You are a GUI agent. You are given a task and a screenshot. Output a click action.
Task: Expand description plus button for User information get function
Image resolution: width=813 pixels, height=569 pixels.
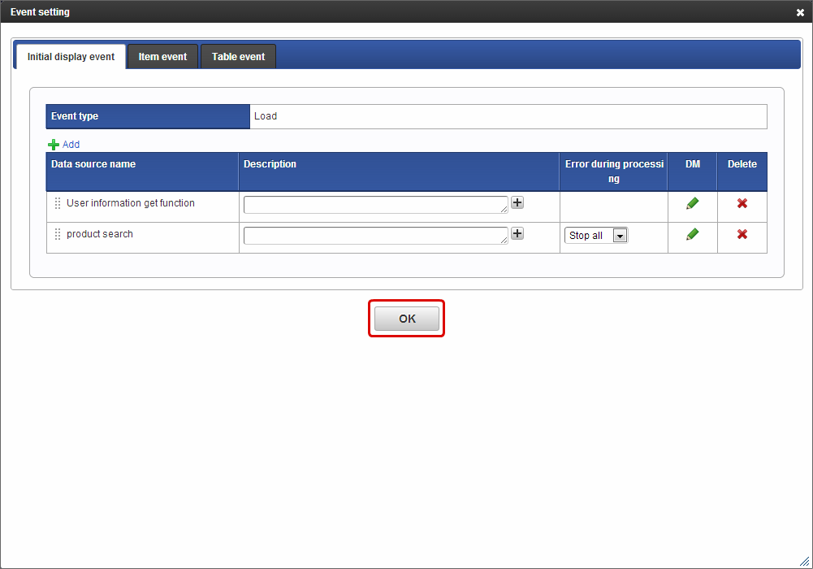[x=517, y=202]
